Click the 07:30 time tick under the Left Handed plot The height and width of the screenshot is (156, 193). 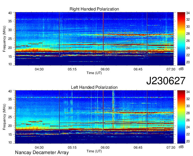(x=171, y=148)
